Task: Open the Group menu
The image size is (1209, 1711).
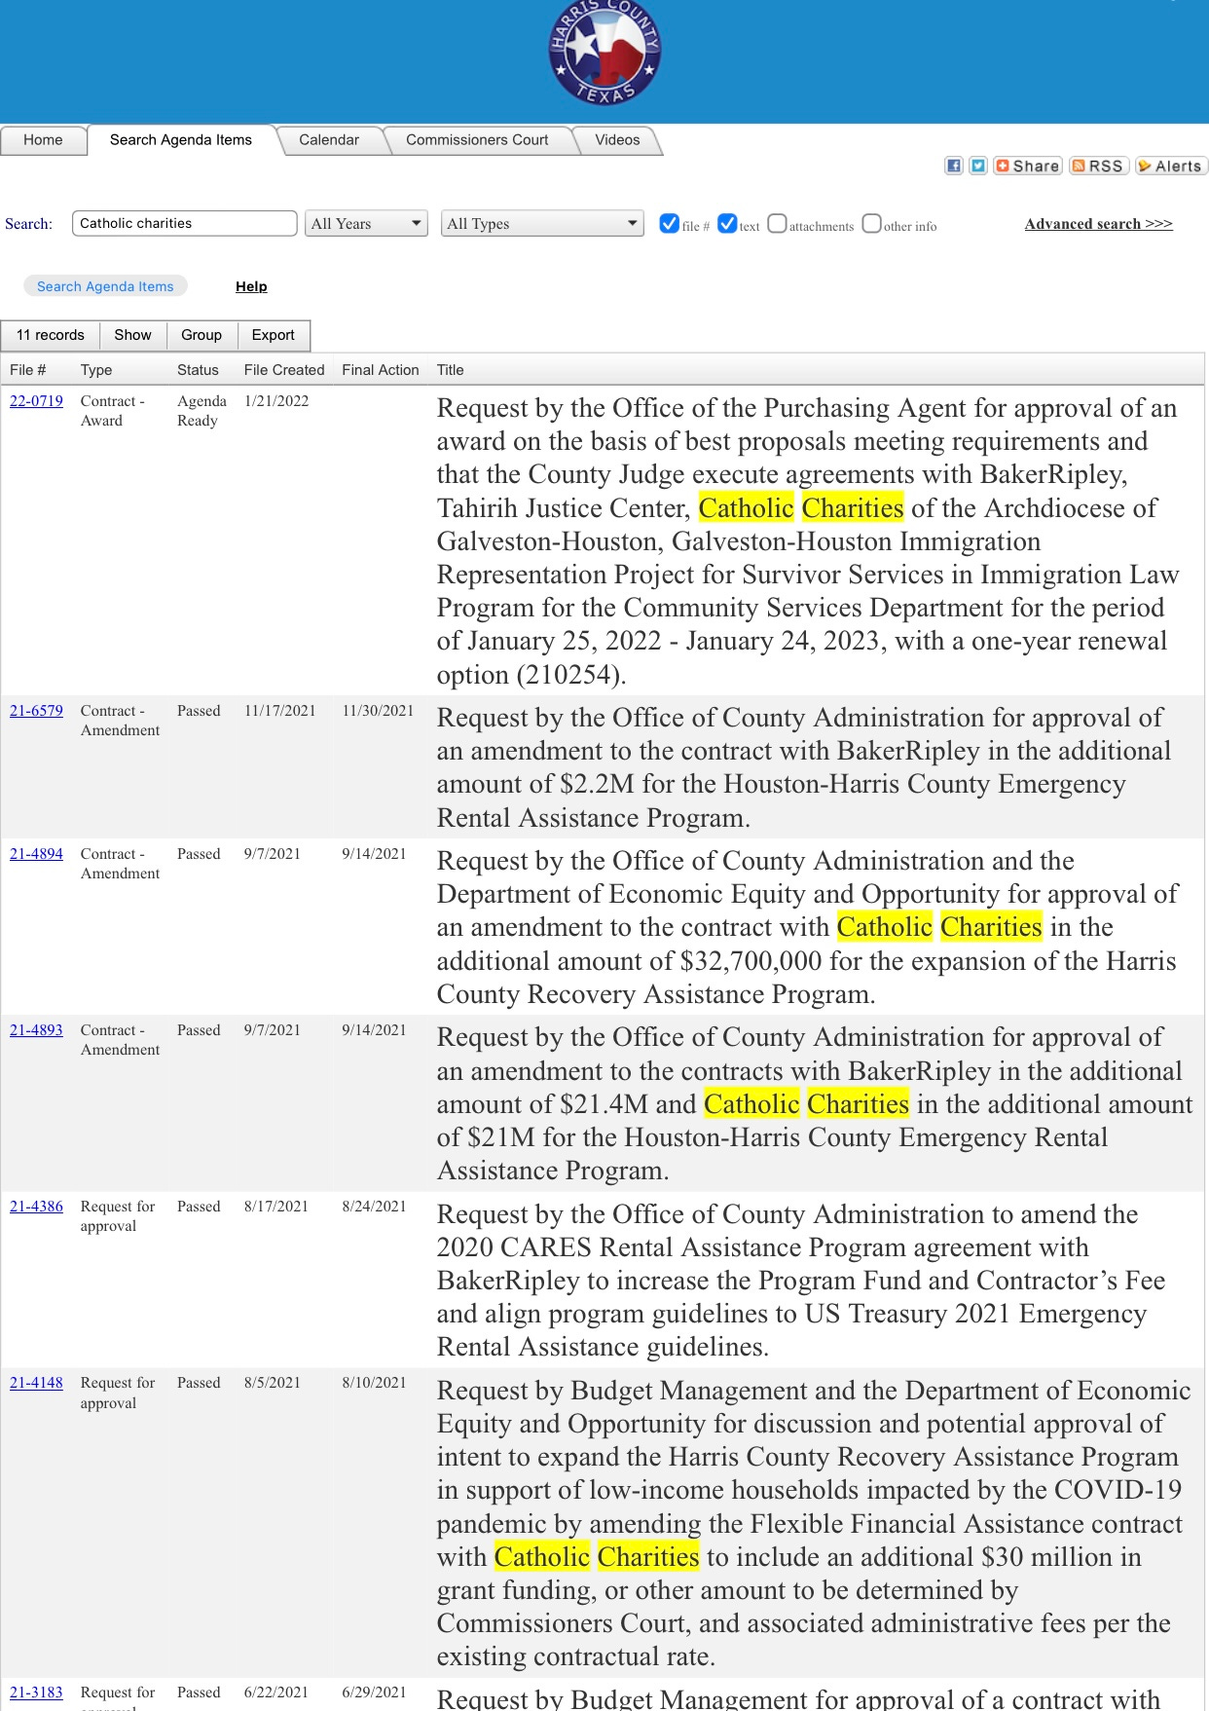Action: pos(201,335)
